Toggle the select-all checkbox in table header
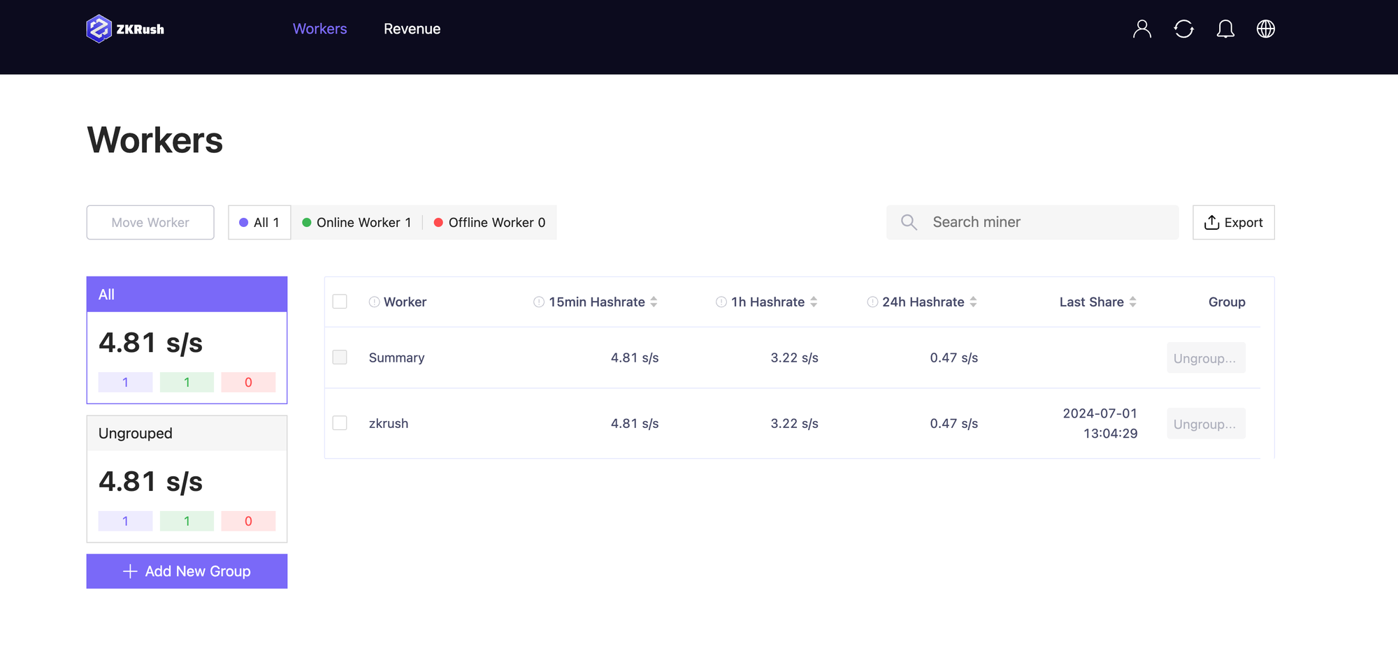Screen dimensions: 1398x664 tap(340, 302)
